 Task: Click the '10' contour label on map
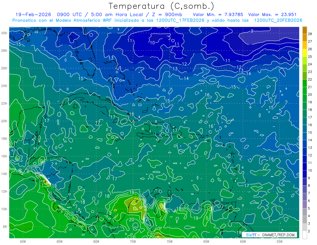(152, 43)
